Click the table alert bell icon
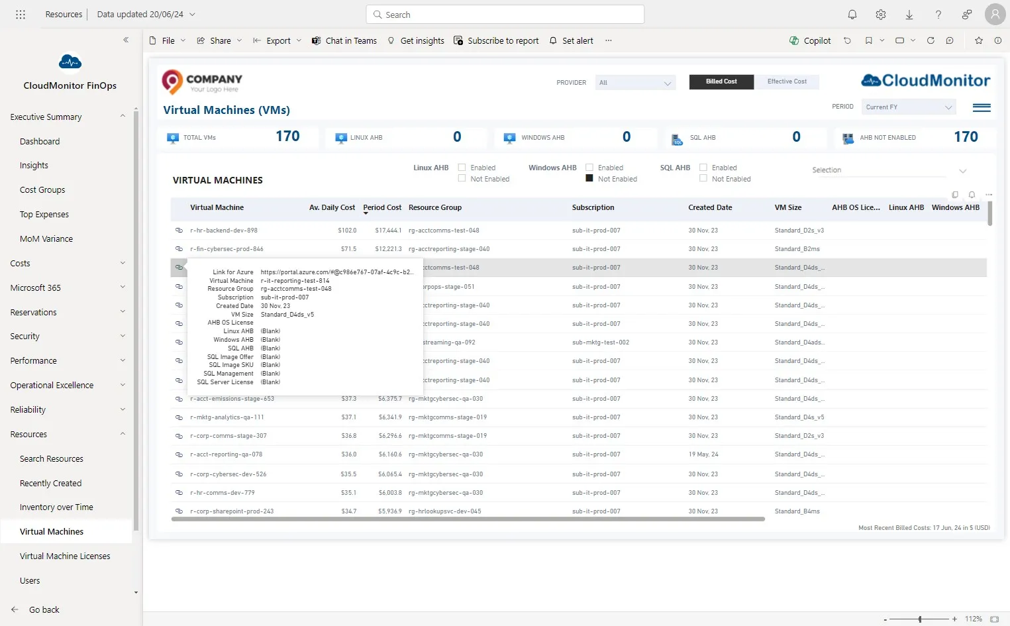The height and width of the screenshot is (626, 1010). (972, 195)
